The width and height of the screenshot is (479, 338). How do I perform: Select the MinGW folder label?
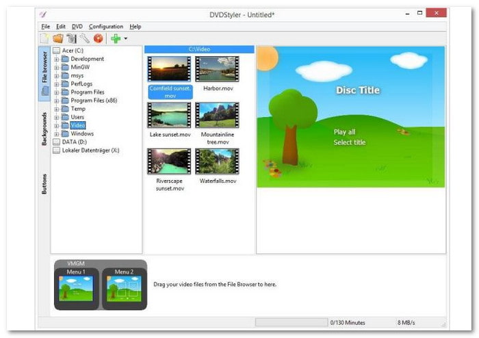pyautogui.click(x=80, y=67)
